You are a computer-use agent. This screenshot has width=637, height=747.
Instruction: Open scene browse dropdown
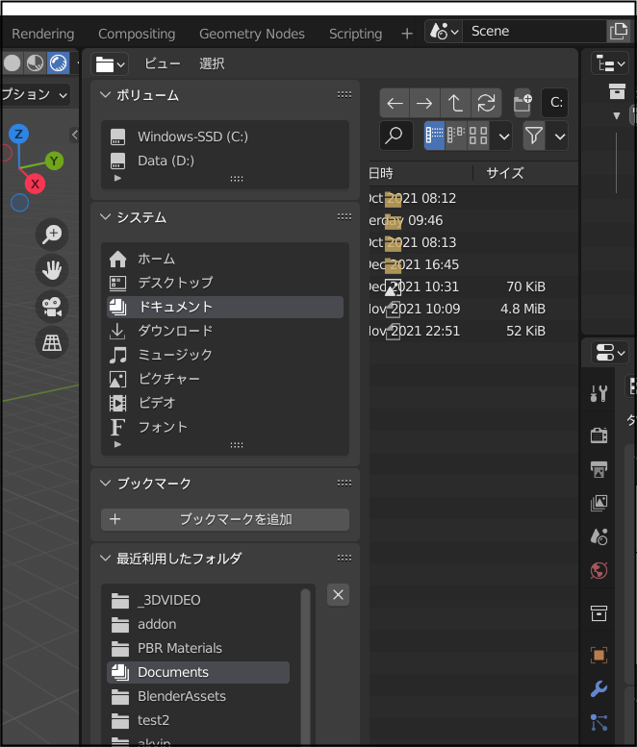[x=444, y=32]
